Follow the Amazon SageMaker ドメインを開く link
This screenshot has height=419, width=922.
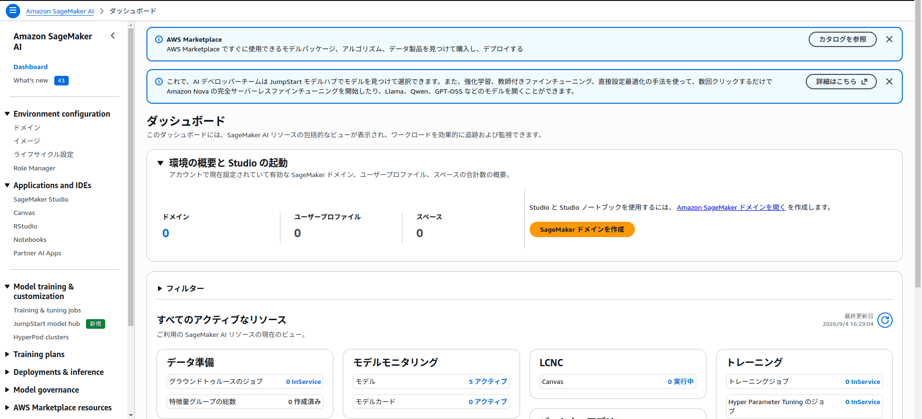point(731,207)
